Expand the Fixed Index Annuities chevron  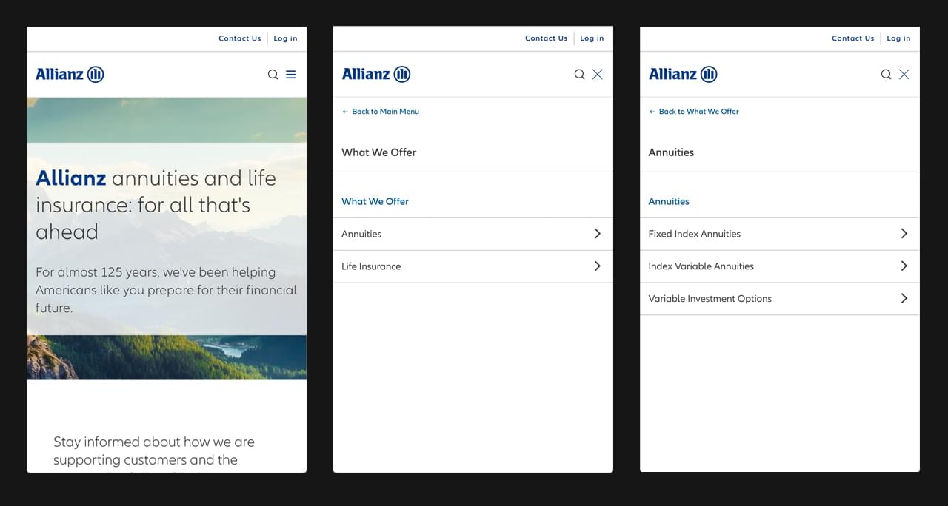(904, 234)
